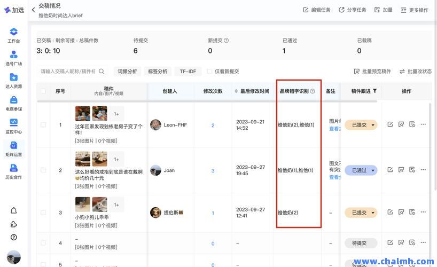Click the edit icon for row 1
Viewport: 437px width, 267px height.
[x=390, y=124]
